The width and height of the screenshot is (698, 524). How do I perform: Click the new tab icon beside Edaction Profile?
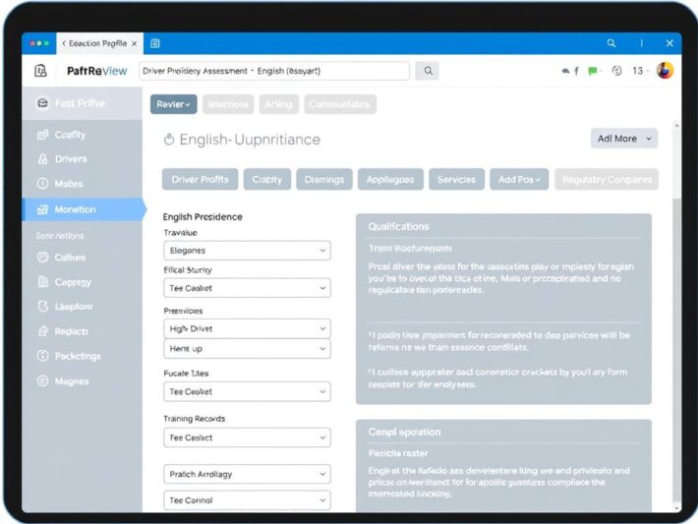pyautogui.click(x=155, y=43)
